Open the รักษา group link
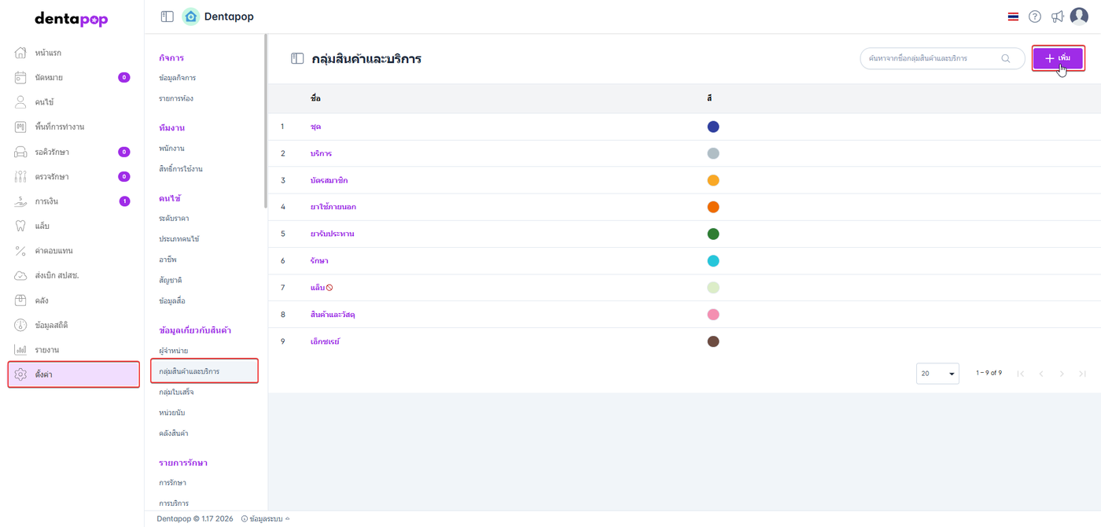The image size is (1101, 527). 319,260
